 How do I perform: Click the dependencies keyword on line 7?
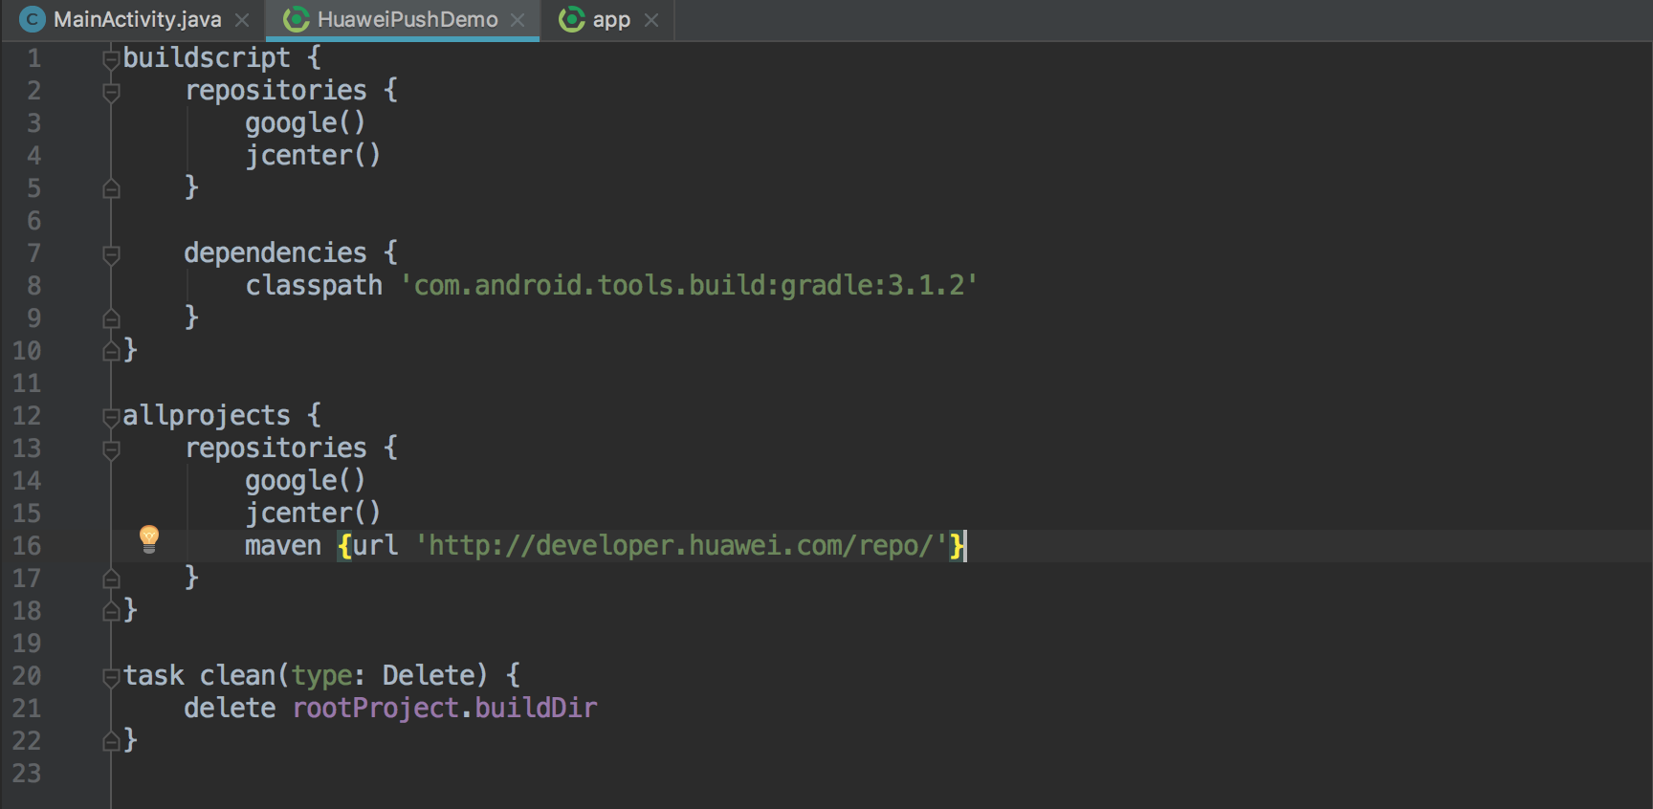click(275, 252)
